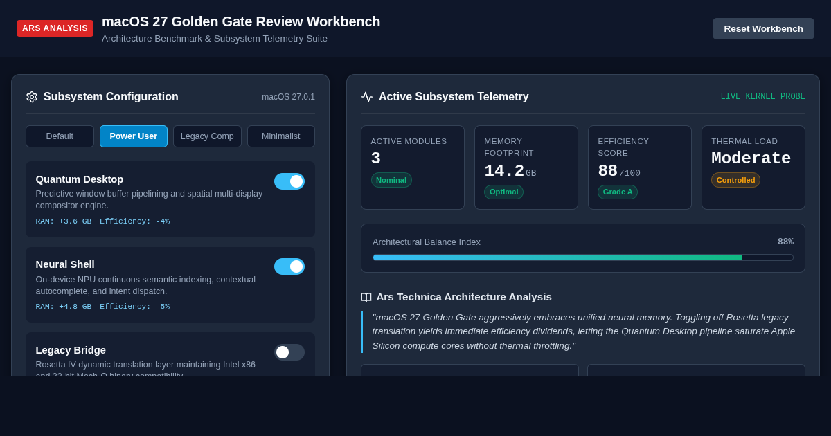
Task: Click the Quantum Desktop heading
Action: click(x=80, y=179)
